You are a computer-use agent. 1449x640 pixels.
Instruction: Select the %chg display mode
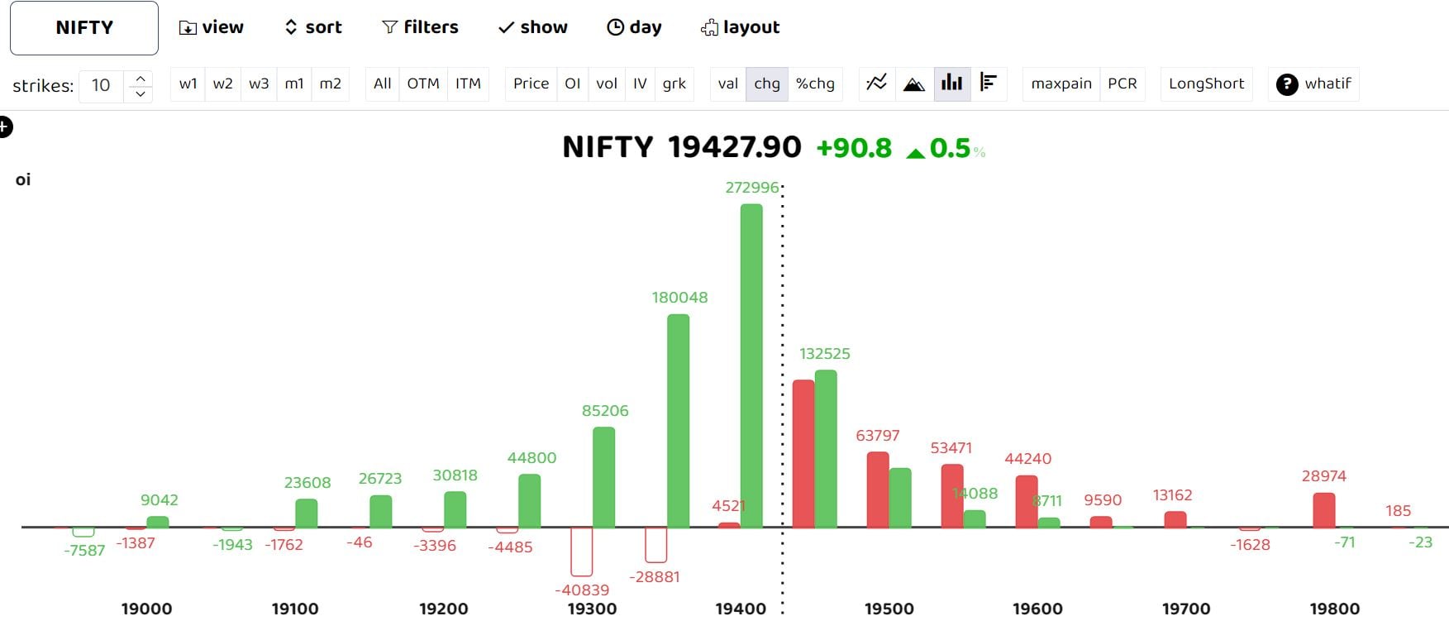click(815, 84)
